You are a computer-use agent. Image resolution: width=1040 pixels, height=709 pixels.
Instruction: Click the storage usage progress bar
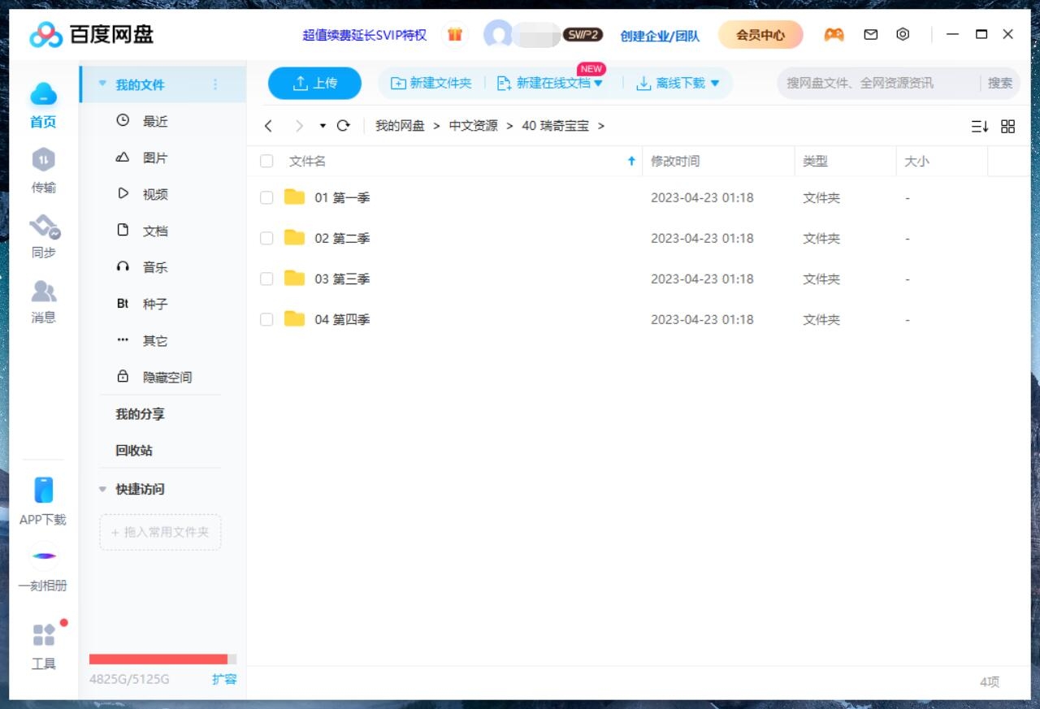pos(160,659)
